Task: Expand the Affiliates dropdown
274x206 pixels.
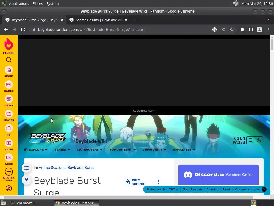Action: coord(184,150)
